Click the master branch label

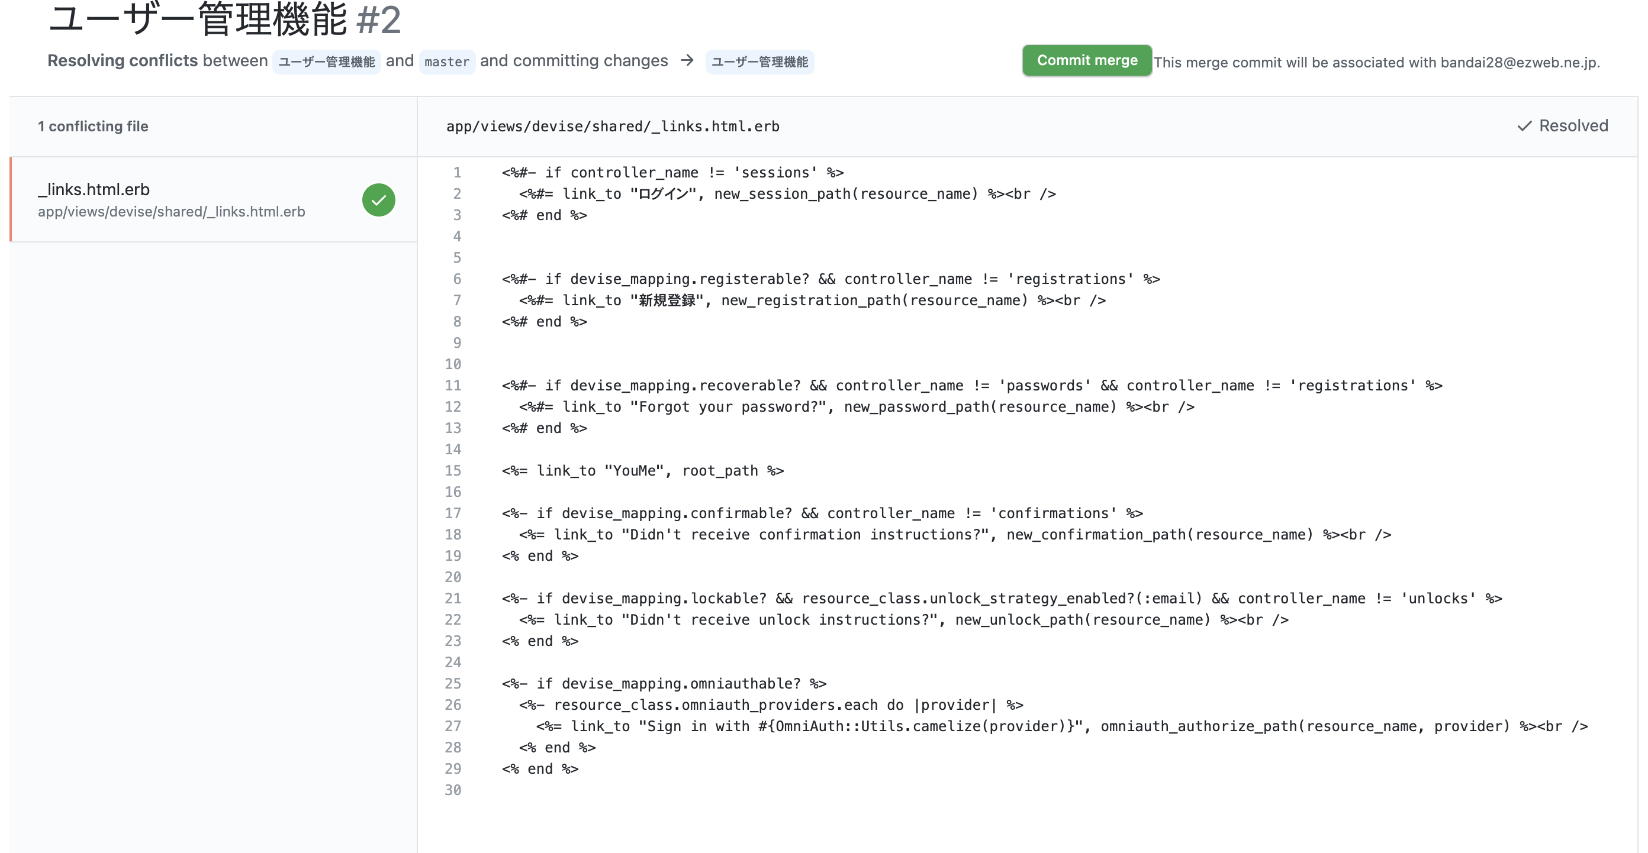pos(446,62)
